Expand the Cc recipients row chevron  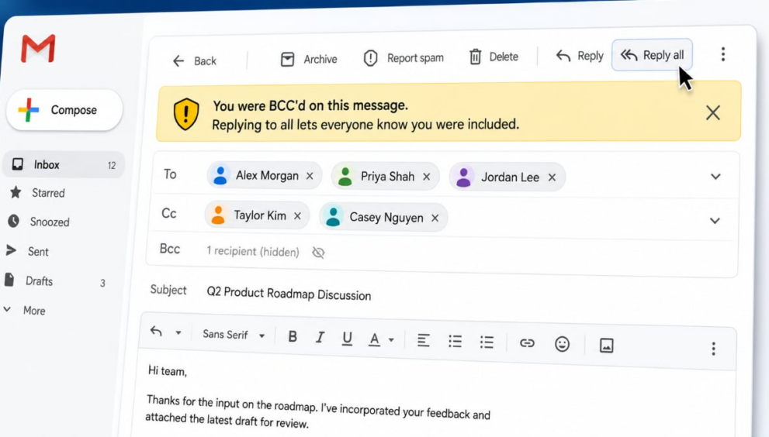[715, 221]
